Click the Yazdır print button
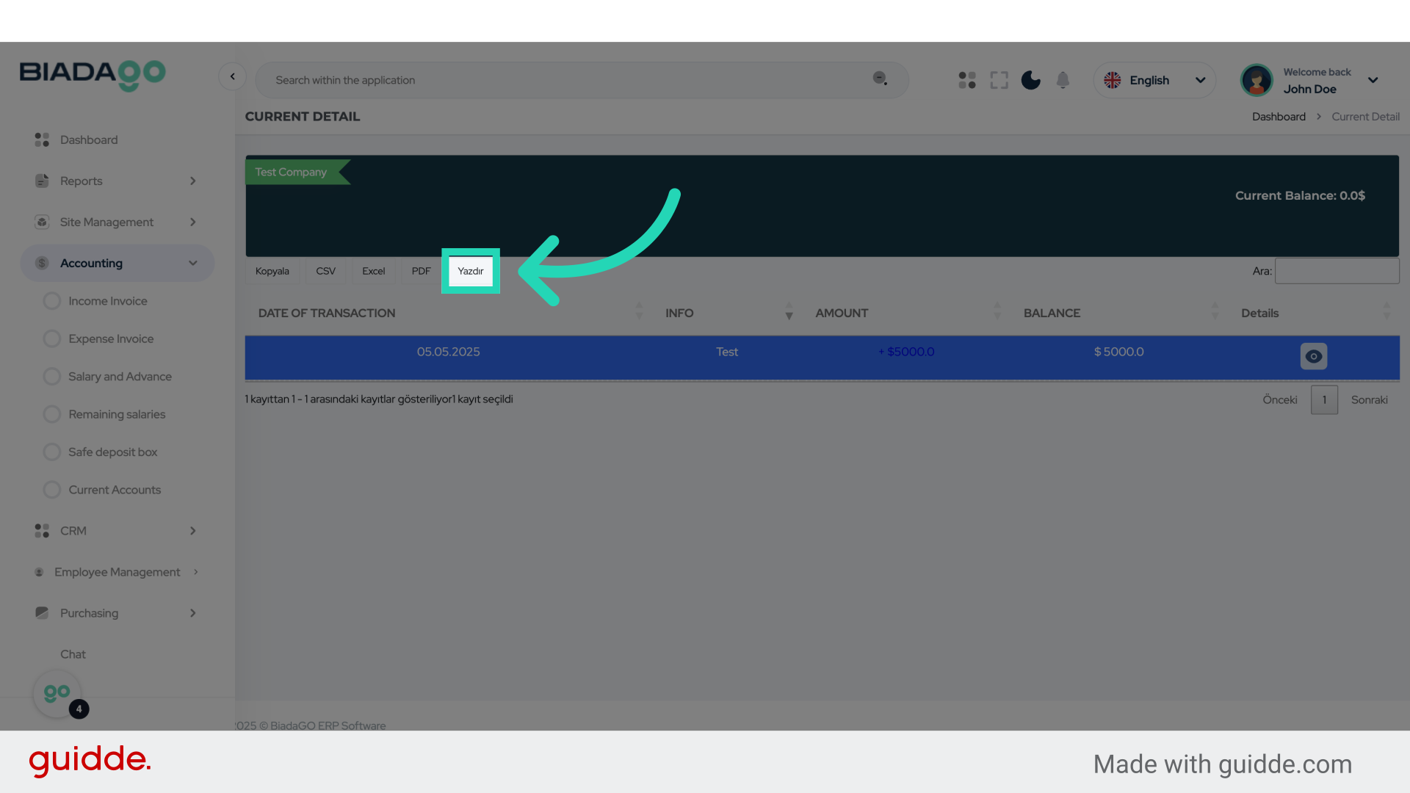 [470, 271]
